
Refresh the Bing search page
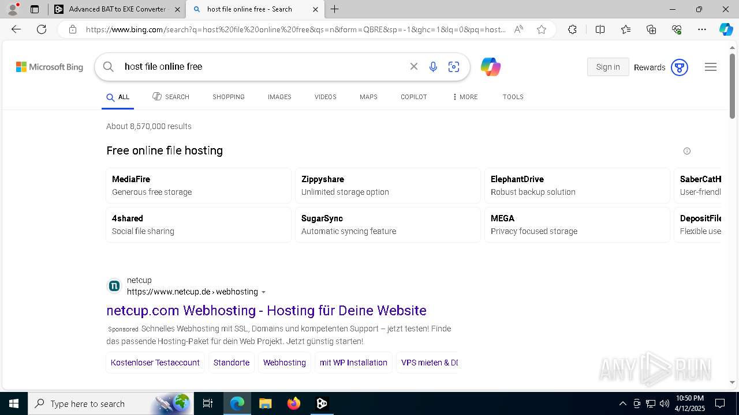42,29
